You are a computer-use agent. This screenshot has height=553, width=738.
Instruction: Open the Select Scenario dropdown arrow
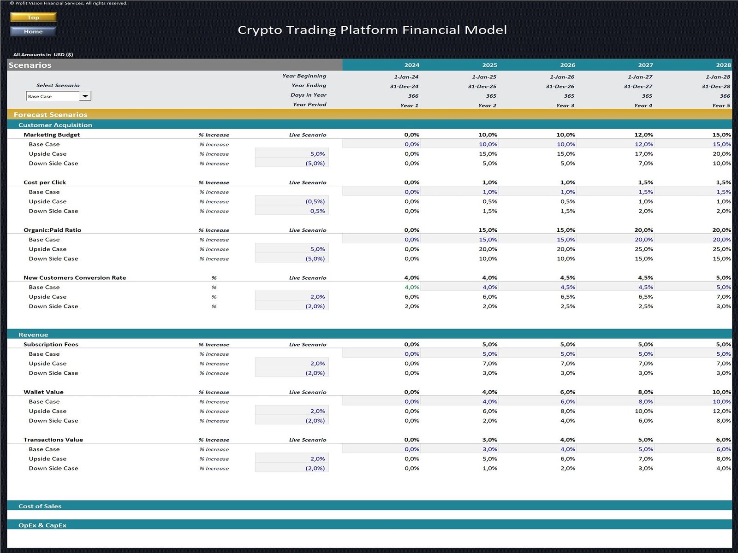(85, 96)
